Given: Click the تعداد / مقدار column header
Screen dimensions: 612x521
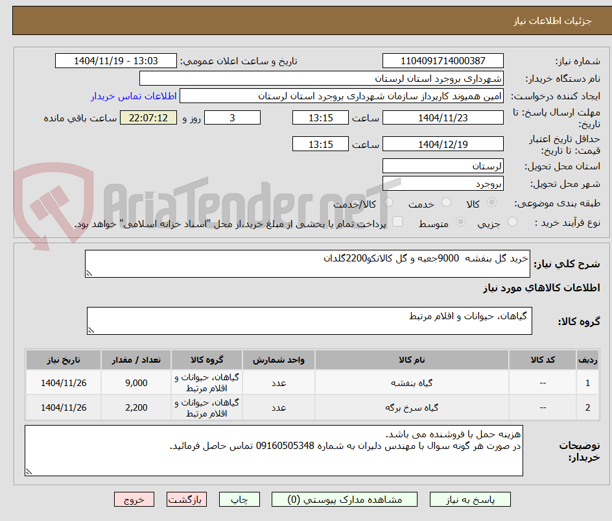Looking at the screenshot, I should click(x=136, y=359).
